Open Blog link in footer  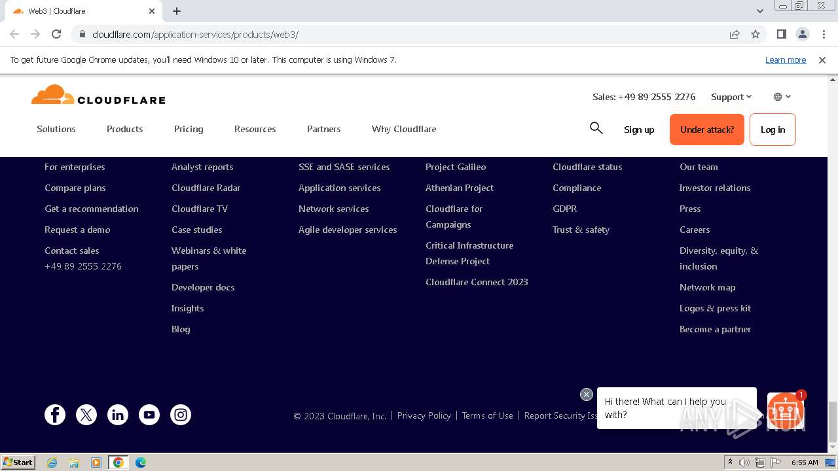[x=181, y=329]
